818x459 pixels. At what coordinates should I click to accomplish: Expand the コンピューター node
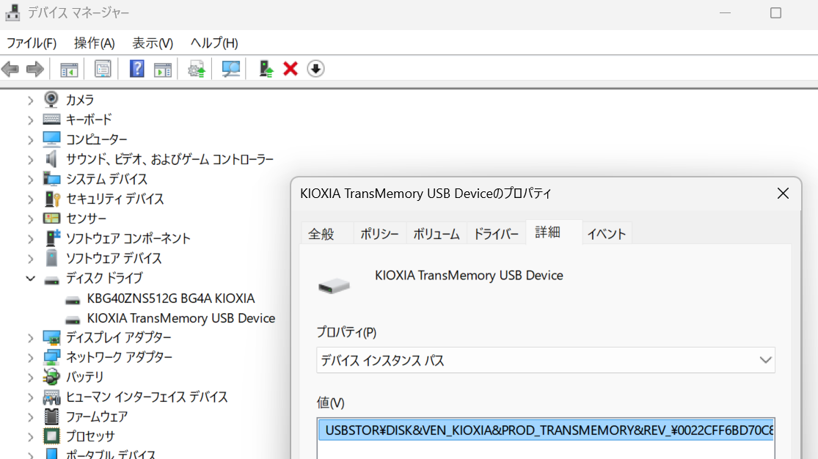[x=30, y=140]
